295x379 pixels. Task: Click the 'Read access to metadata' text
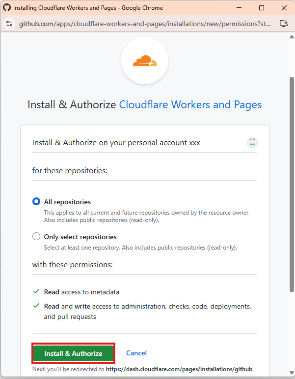tap(81, 292)
